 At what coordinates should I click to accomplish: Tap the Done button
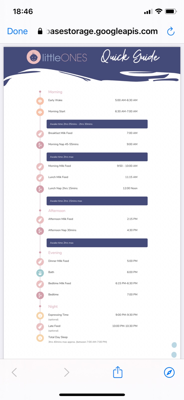pos(17,31)
